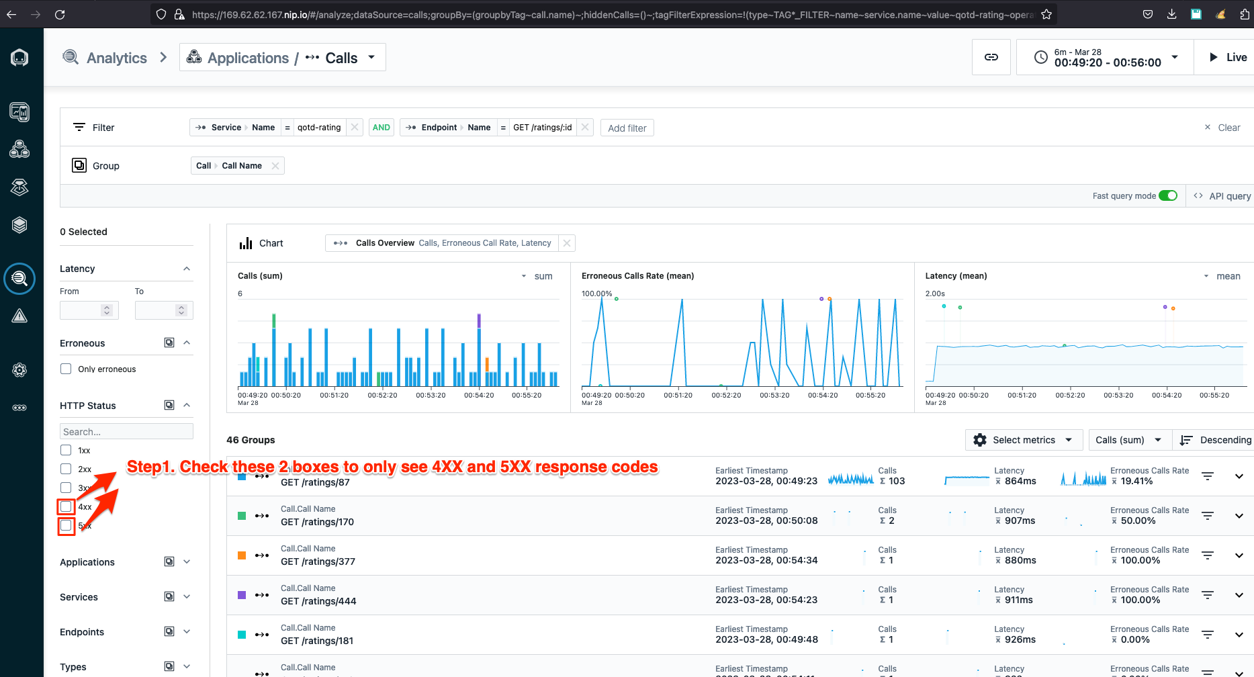Viewport: 1254px width, 677px height.
Task: Check the 2xx HTTP status box
Action: [66, 469]
